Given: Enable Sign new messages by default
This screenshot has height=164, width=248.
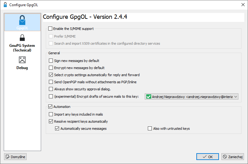Looking at the screenshot, I should 51,60.
